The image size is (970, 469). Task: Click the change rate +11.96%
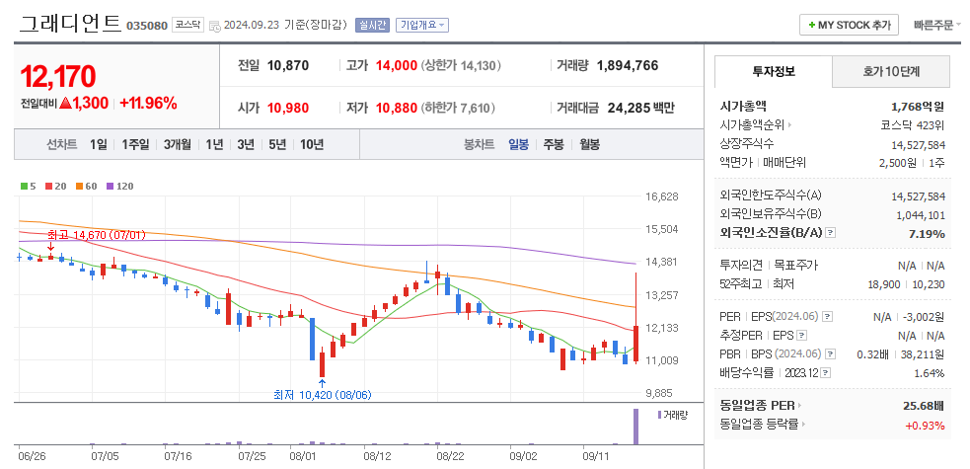[x=148, y=104]
